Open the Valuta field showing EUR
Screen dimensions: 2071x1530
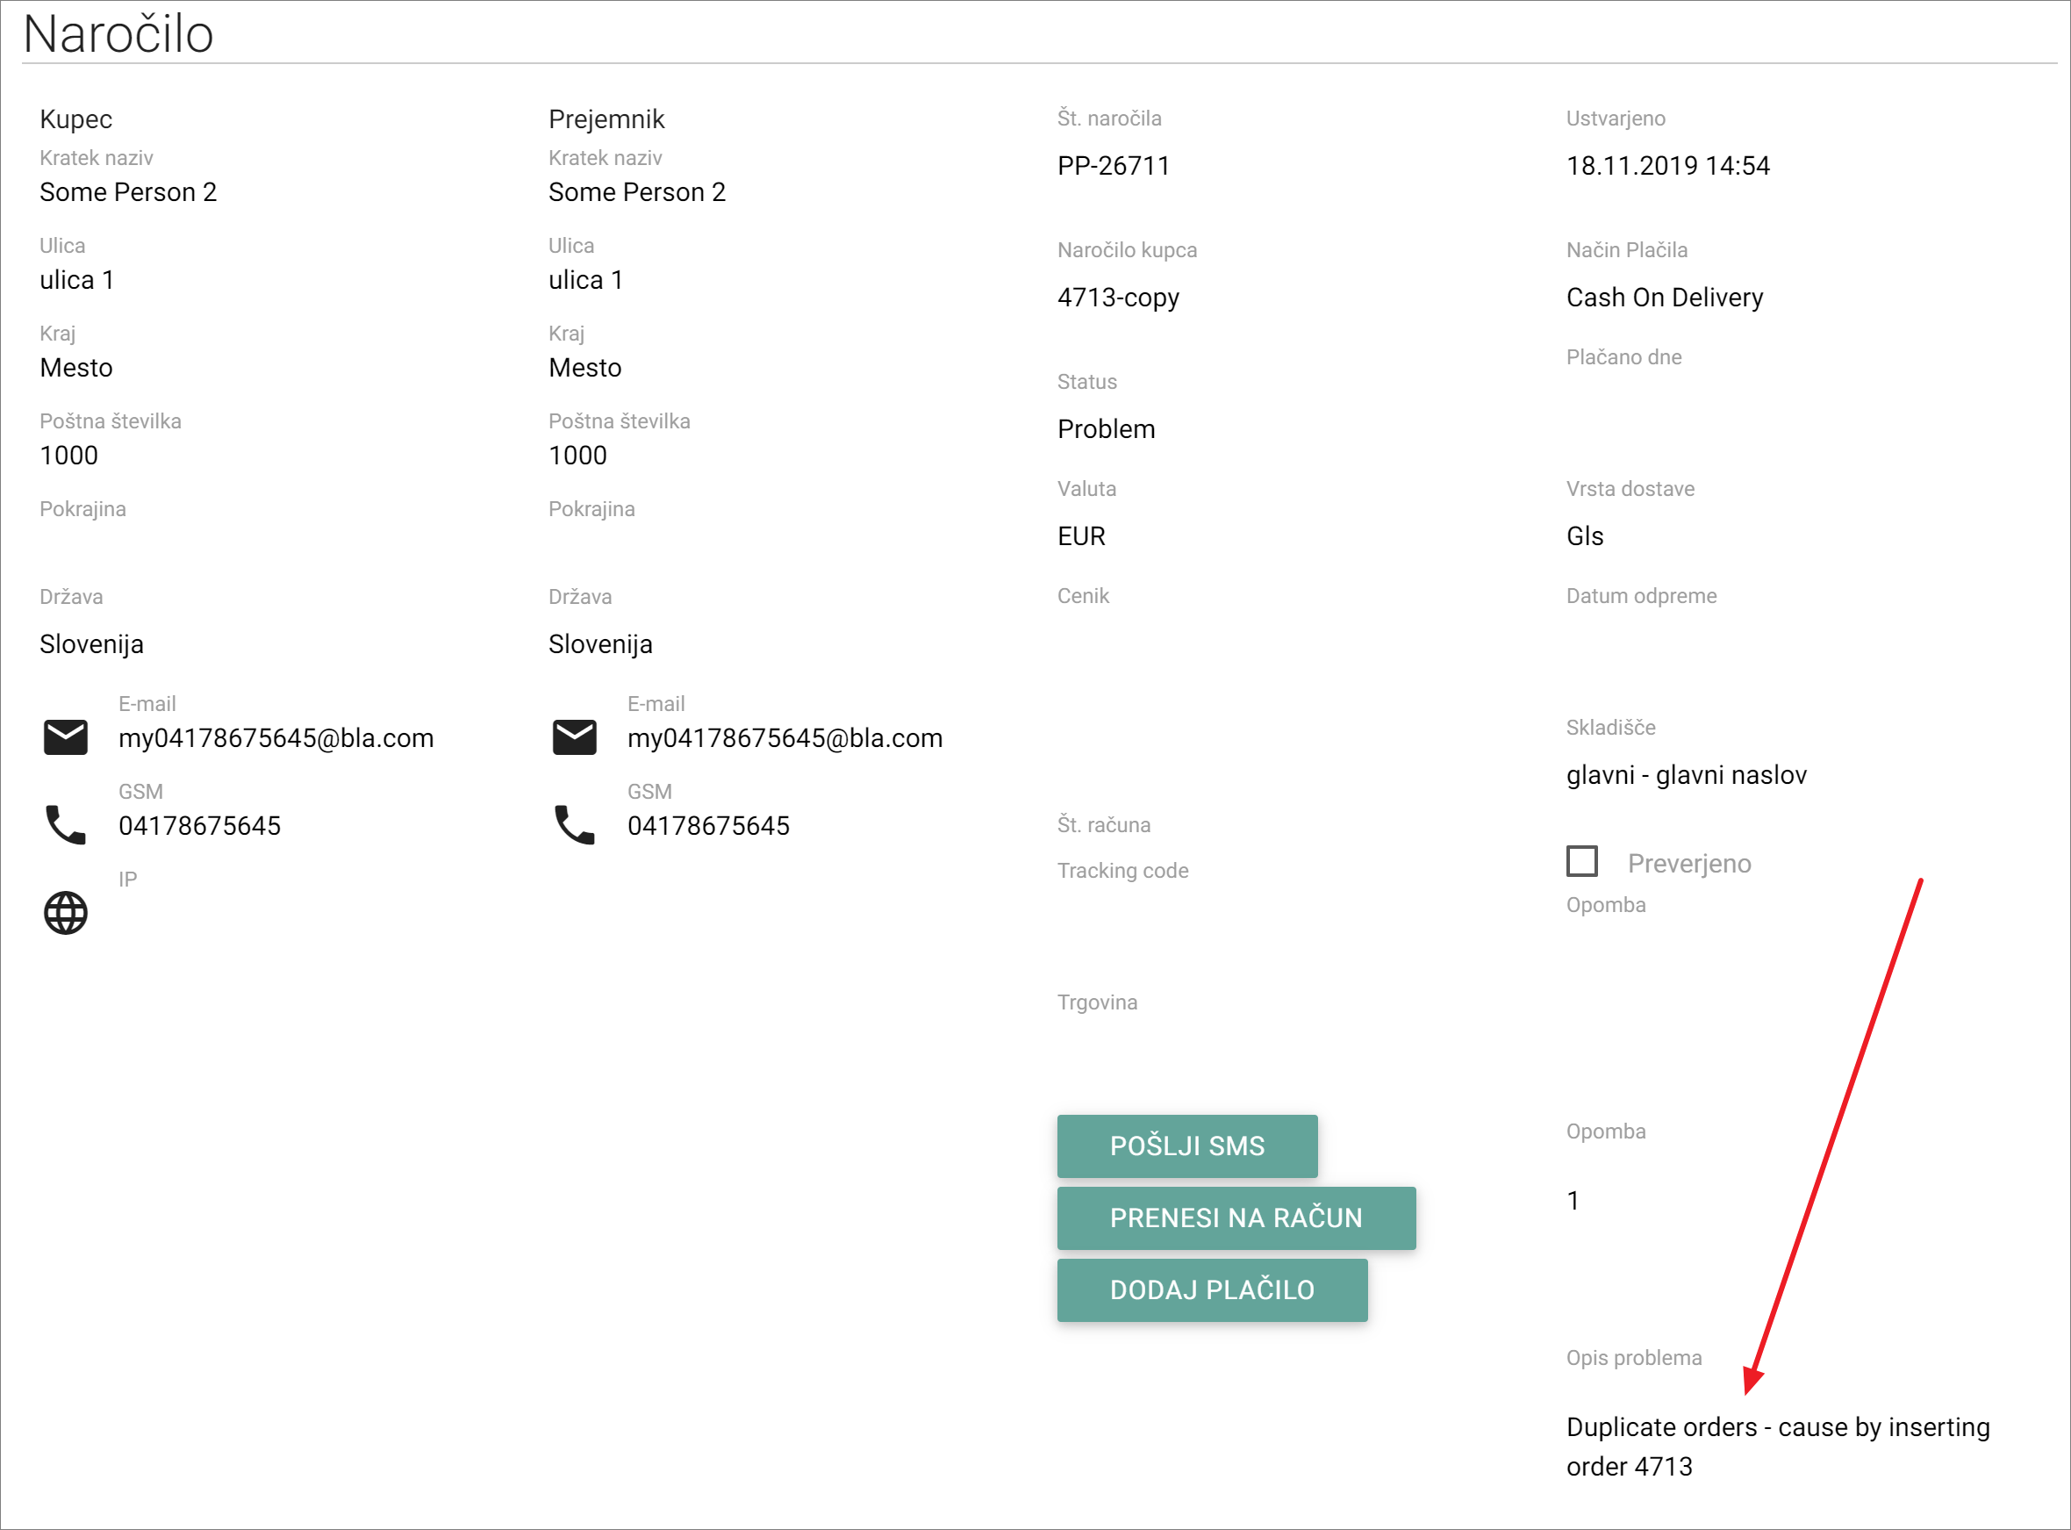coord(1081,536)
